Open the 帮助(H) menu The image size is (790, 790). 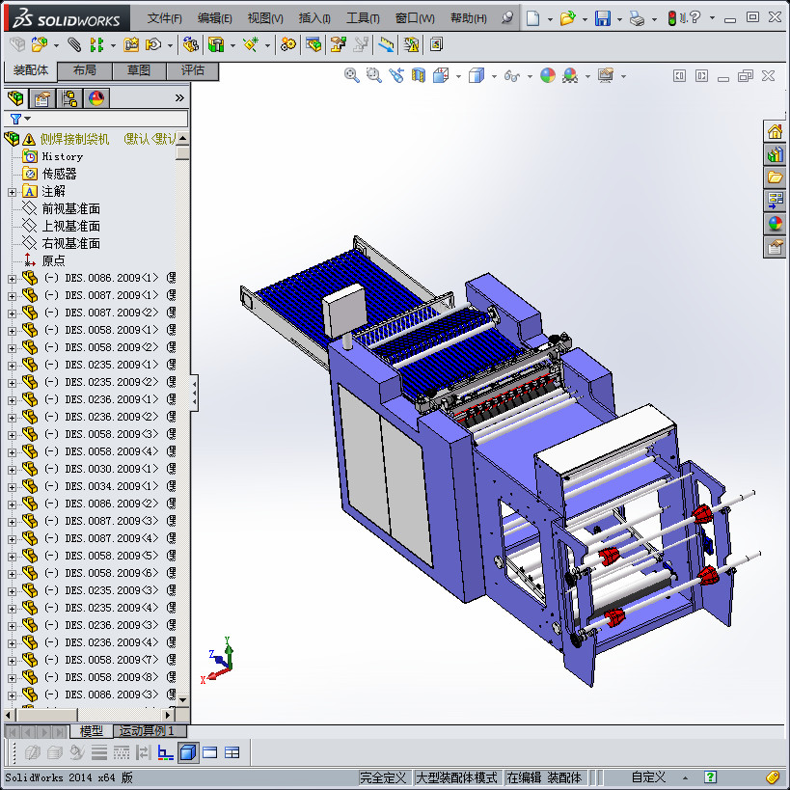469,18
